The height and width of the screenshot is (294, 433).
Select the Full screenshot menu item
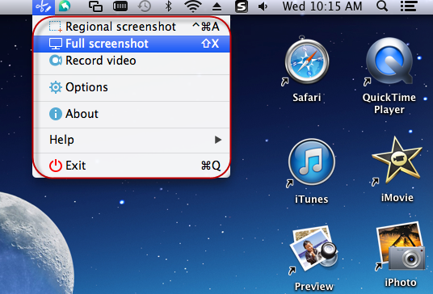click(132, 44)
